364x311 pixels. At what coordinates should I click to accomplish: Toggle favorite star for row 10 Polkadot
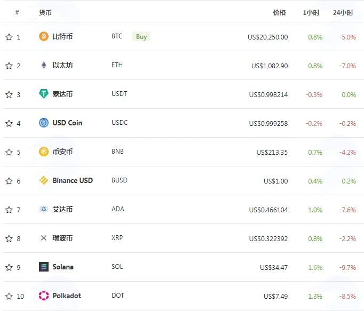point(9,296)
